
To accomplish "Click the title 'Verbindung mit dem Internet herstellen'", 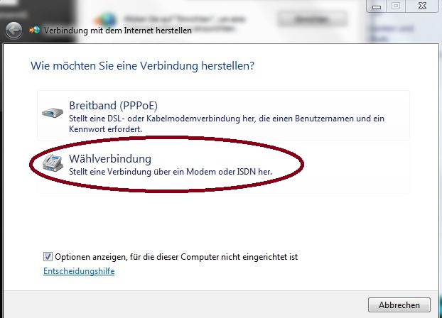I will click(117, 31).
